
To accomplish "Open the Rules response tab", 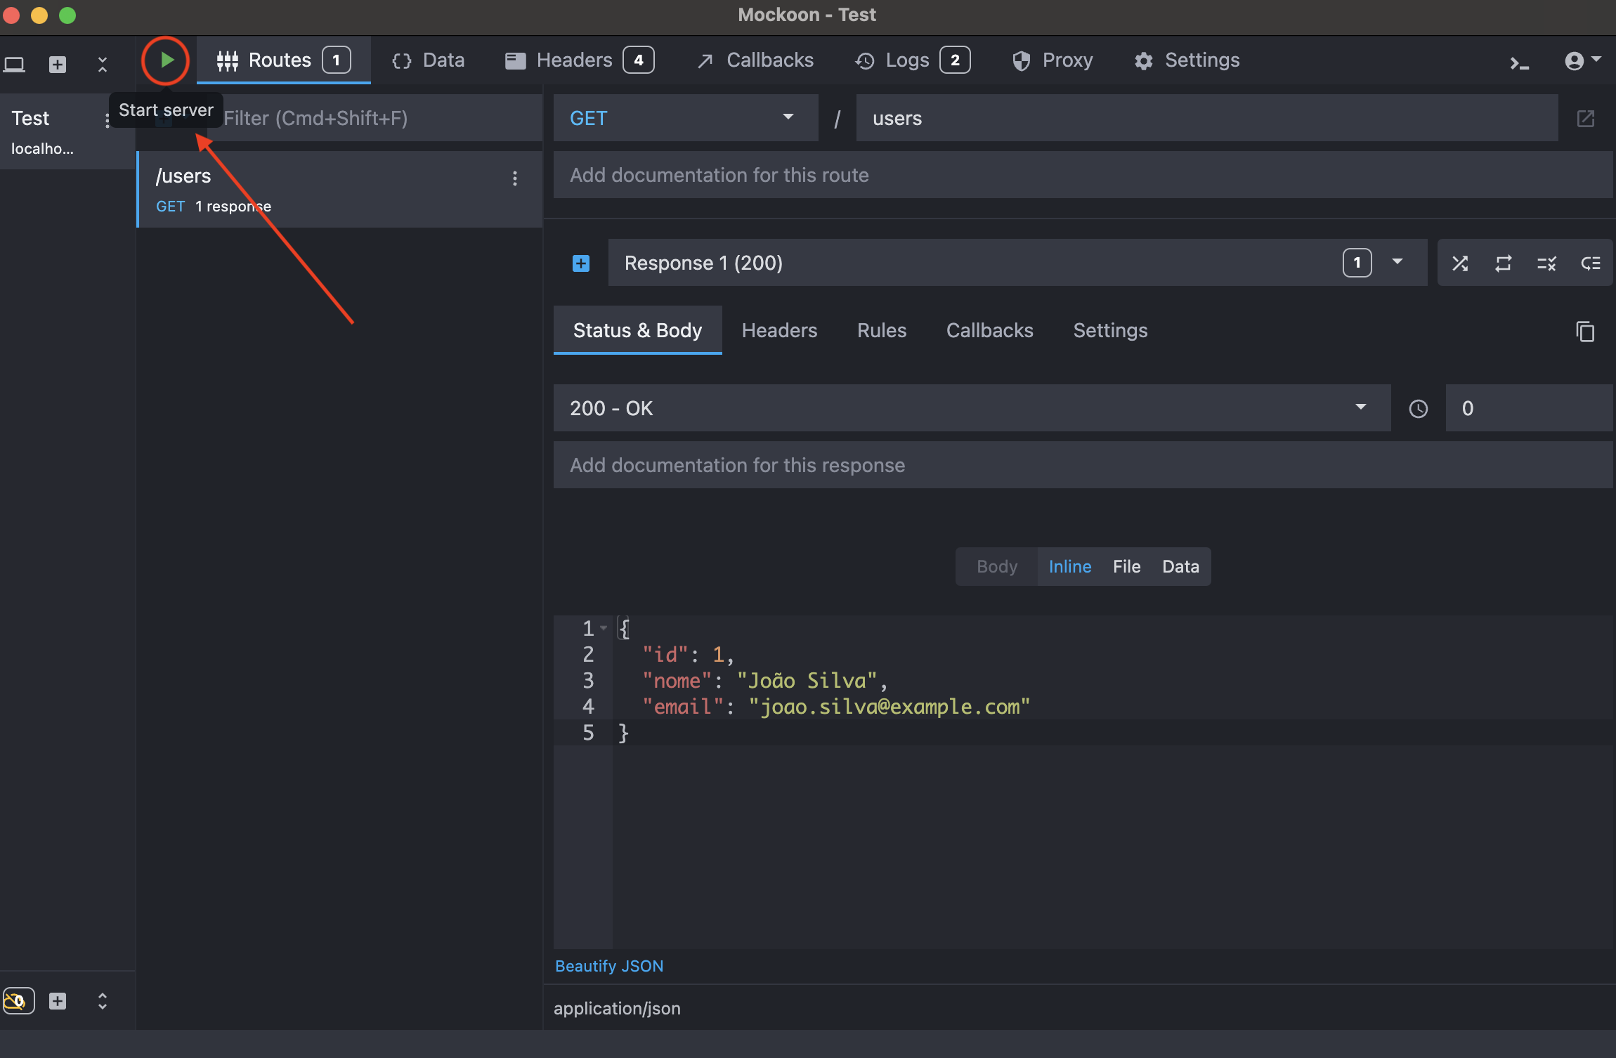I will 881,330.
